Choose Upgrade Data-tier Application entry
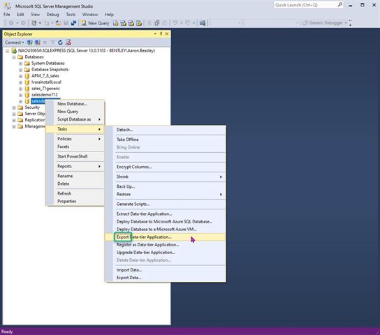 click(x=165, y=253)
